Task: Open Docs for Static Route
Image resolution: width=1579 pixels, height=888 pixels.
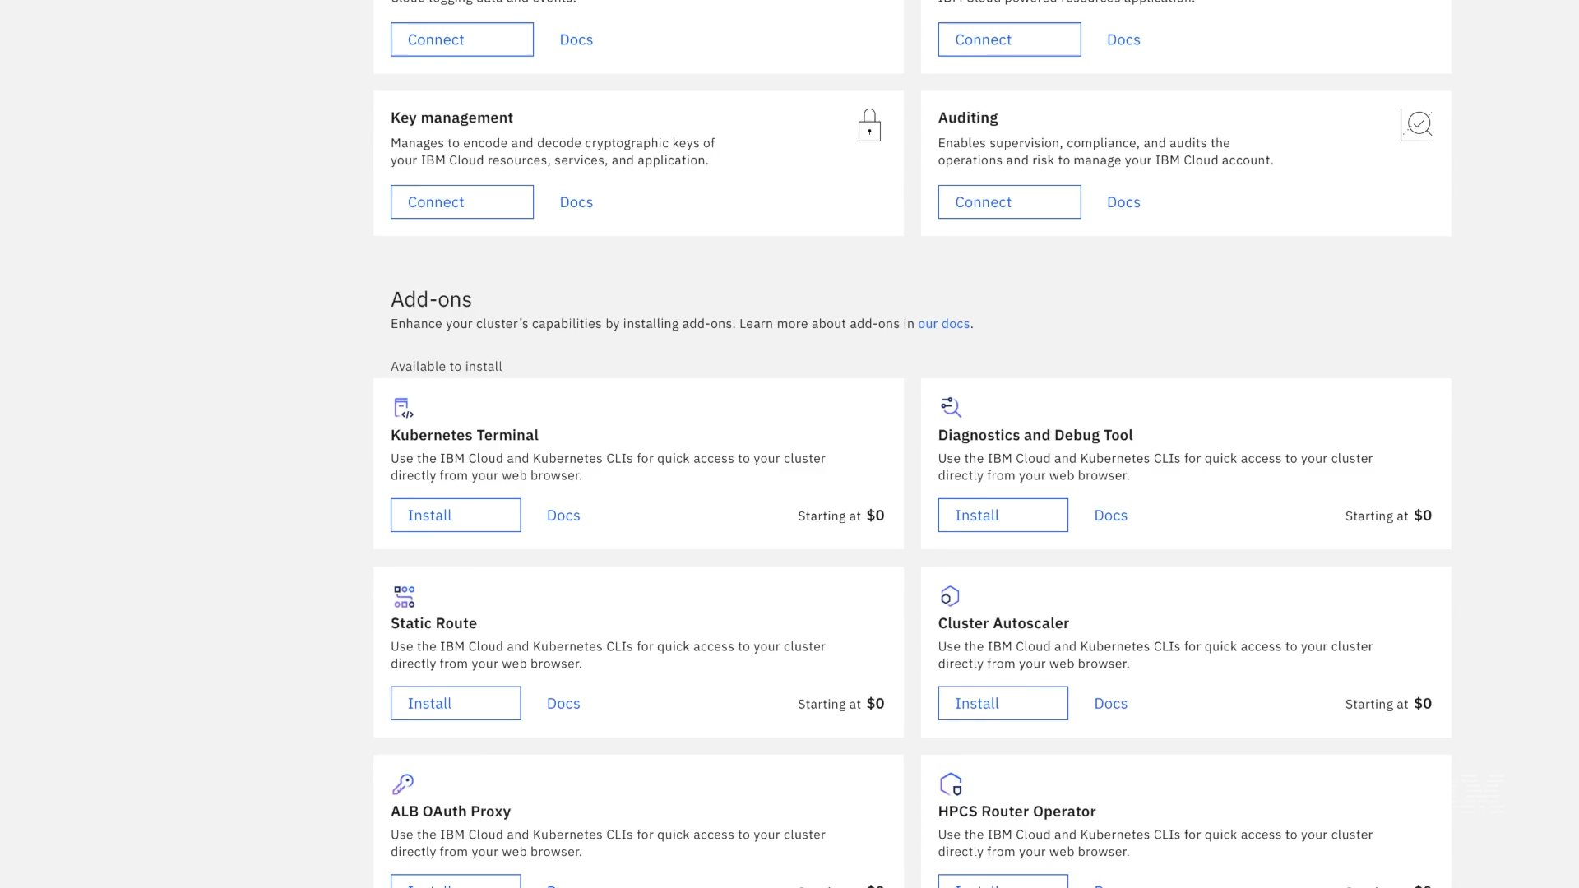Action: pos(563,704)
